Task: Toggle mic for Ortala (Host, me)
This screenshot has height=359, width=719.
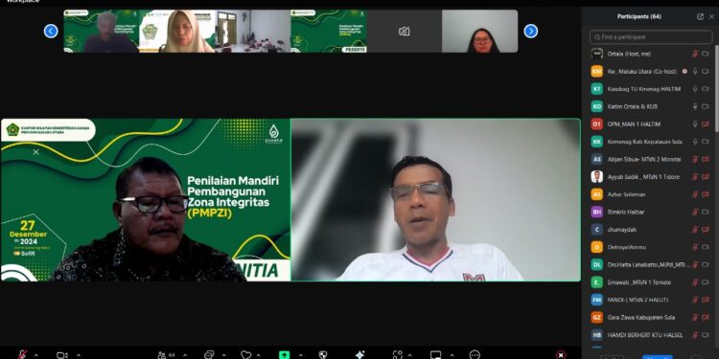Action: pyautogui.click(x=695, y=54)
